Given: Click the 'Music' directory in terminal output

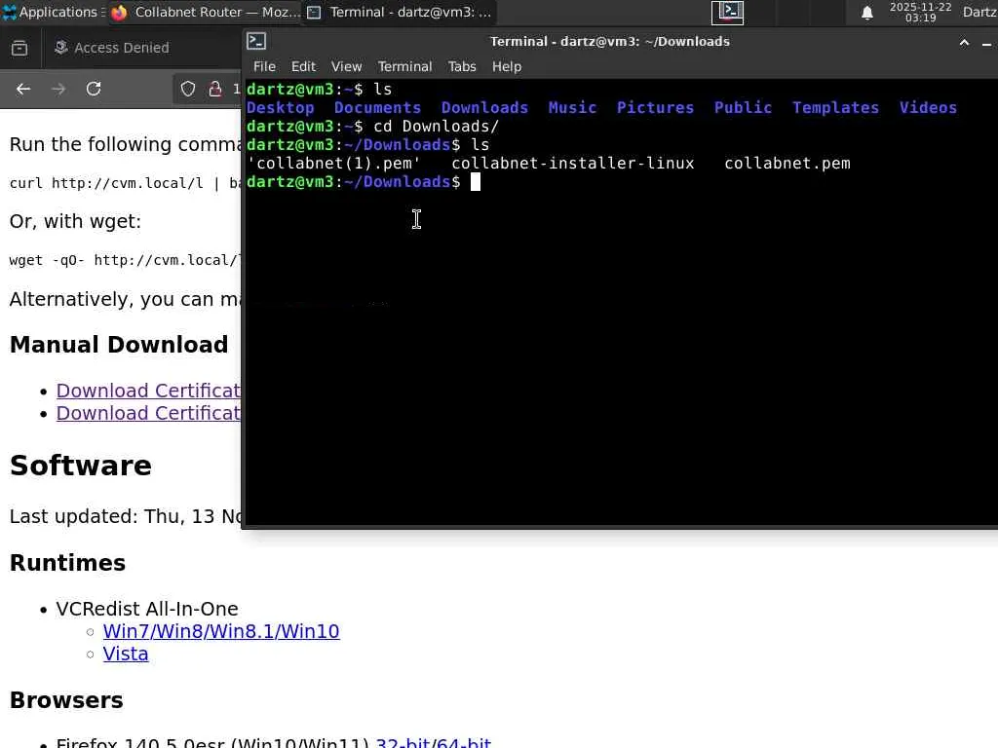Looking at the screenshot, I should [572, 107].
